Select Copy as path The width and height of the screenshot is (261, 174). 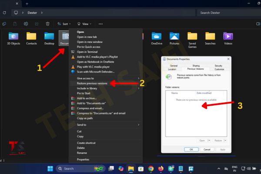[85, 118]
